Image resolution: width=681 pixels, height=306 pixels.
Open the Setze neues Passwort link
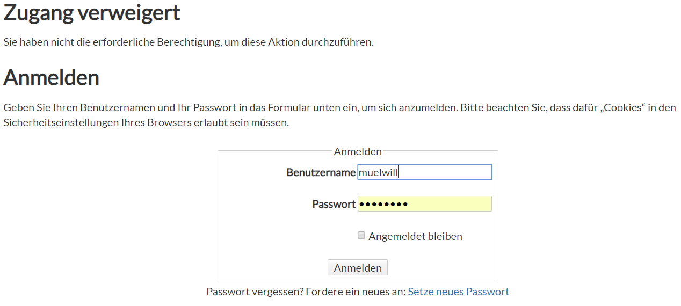click(458, 292)
